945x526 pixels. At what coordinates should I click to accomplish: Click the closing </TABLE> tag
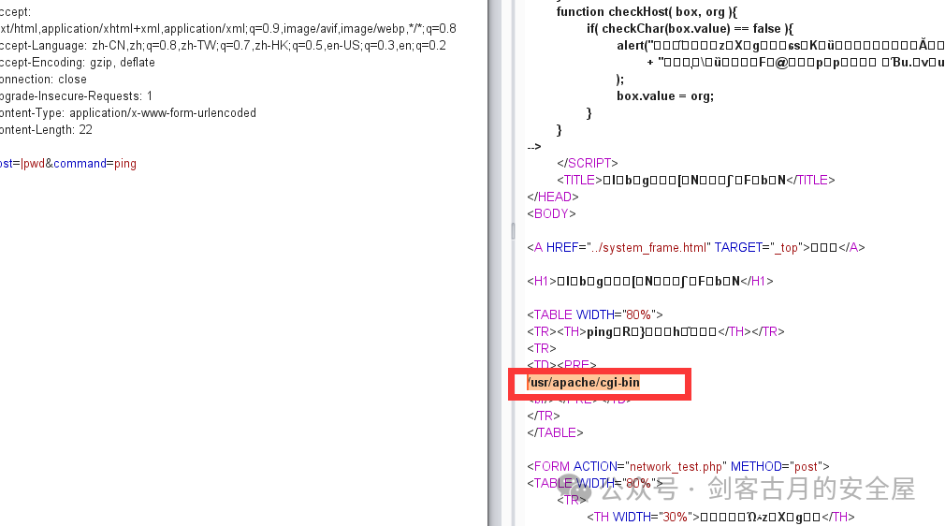555,433
